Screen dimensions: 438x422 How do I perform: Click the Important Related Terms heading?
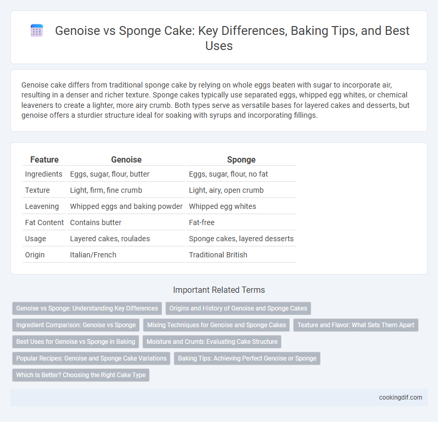pyautogui.click(x=218, y=290)
